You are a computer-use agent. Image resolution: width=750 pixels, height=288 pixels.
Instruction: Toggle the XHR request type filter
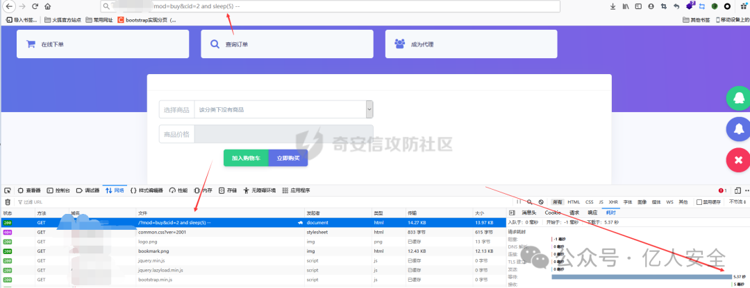click(613, 202)
